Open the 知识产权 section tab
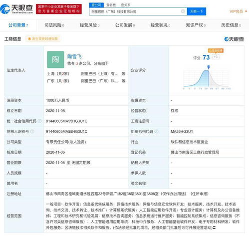This screenshot has height=239, width=249. [x=196, y=25]
